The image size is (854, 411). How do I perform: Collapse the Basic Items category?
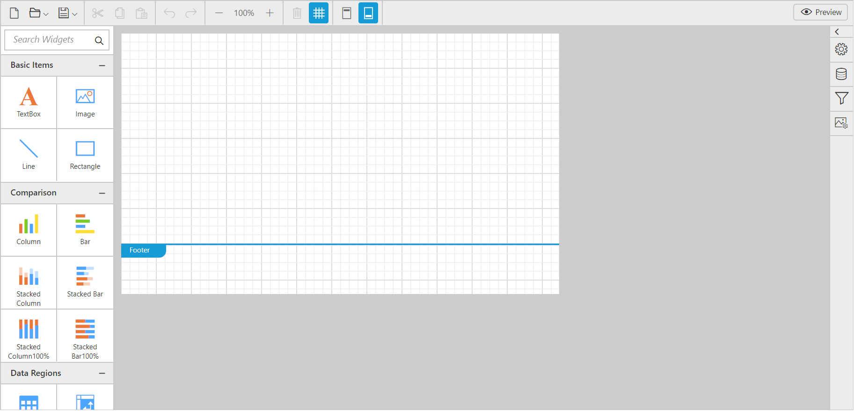(102, 65)
